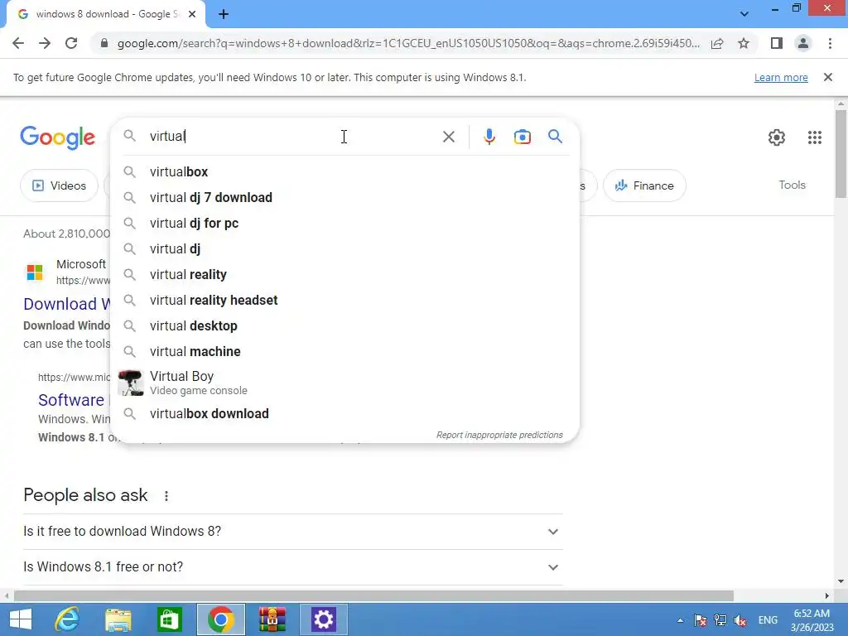Screen dimensions: 848x636
Task: Open the Learn more link
Action: coord(781,77)
